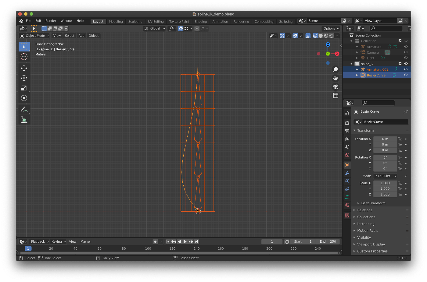Open the Render menu

pyautogui.click(x=51, y=21)
